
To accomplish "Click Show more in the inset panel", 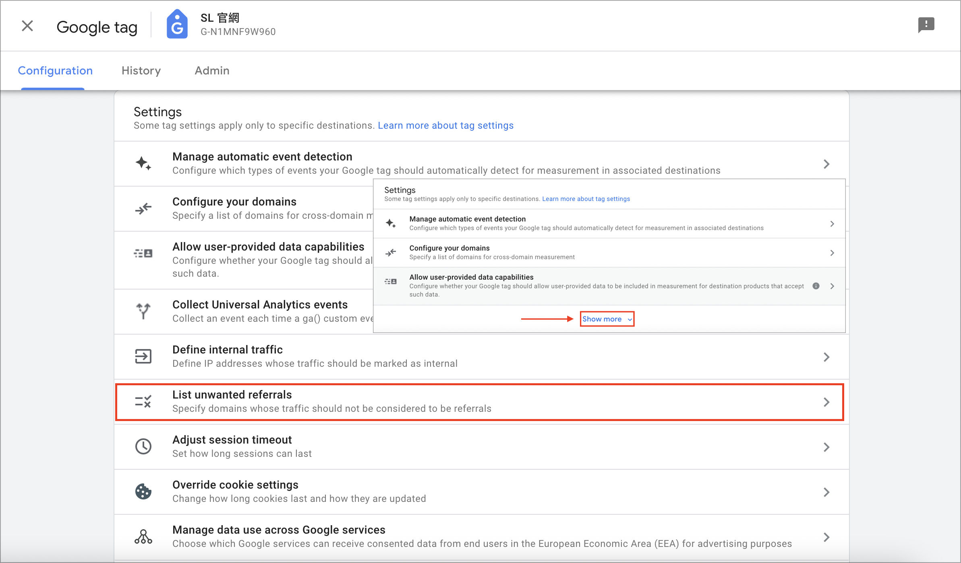I will point(607,319).
